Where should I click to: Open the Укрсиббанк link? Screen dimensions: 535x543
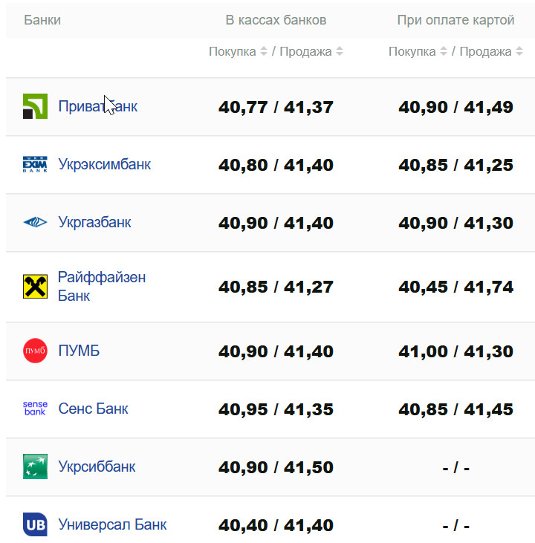97,466
